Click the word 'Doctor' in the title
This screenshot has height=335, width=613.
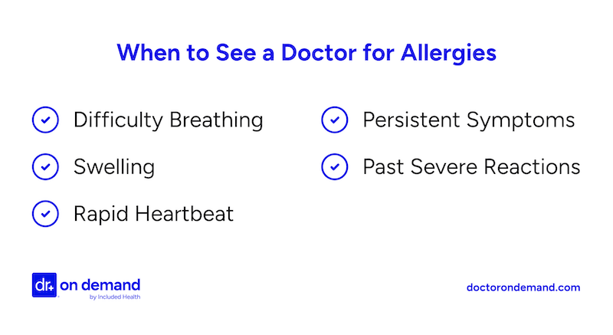[x=319, y=52]
